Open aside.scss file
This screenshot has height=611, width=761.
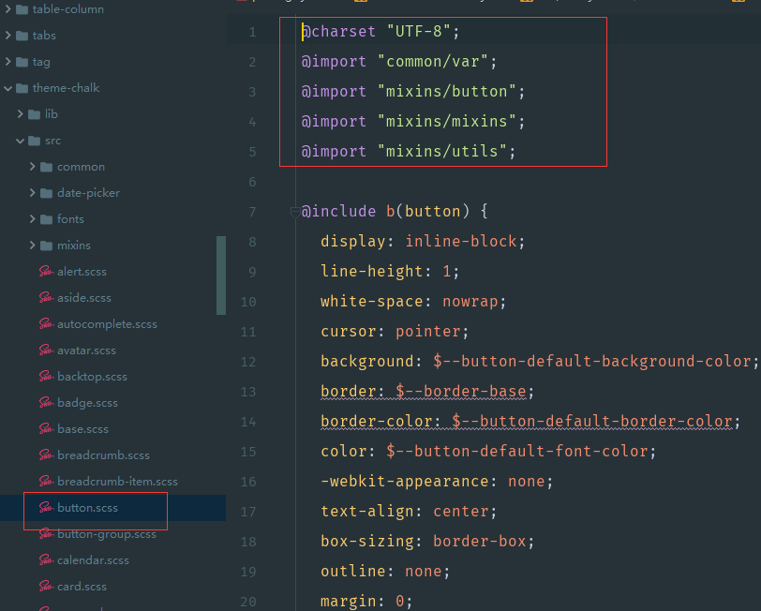[84, 297]
